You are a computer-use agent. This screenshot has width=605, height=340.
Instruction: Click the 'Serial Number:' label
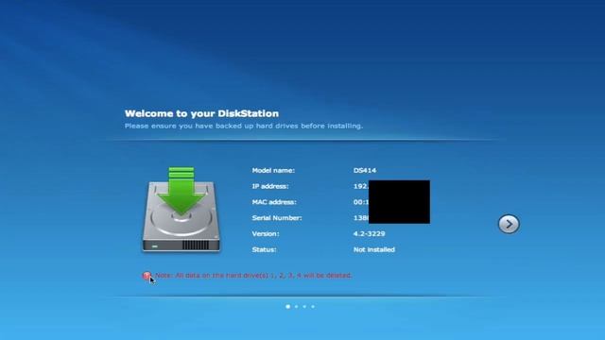point(277,218)
